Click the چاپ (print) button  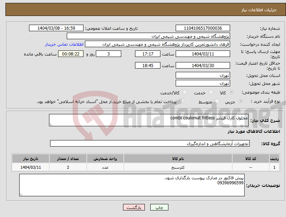click(x=159, y=207)
